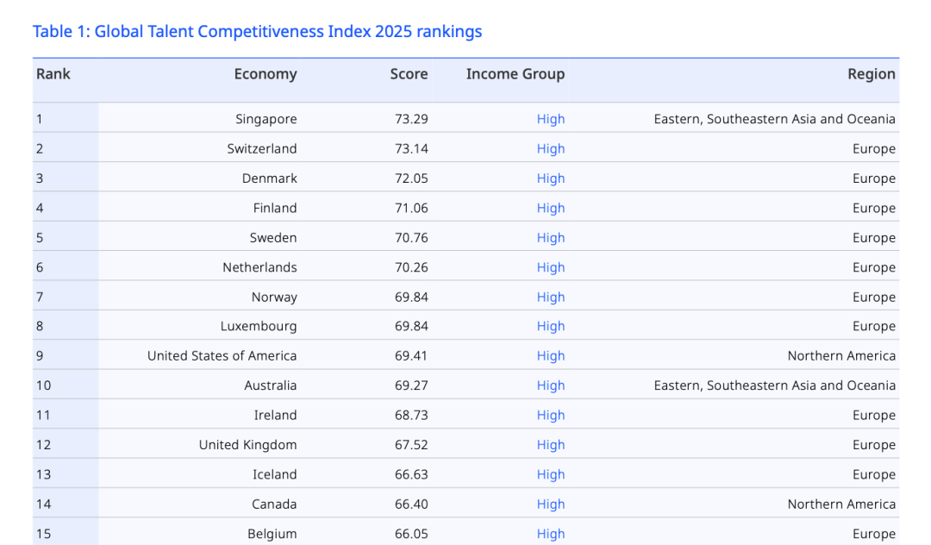Open the High link for Singapore
Viewport: 931px width, 545px height.
(550, 118)
